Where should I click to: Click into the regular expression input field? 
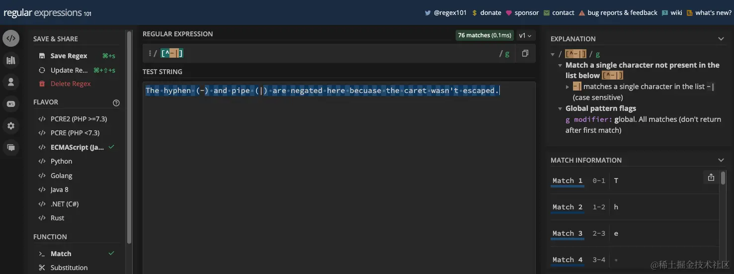[x=328, y=53]
